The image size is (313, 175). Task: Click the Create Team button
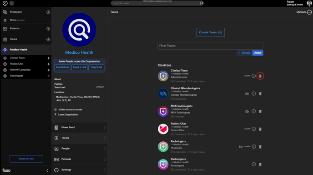pyautogui.click(x=210, y=32)
